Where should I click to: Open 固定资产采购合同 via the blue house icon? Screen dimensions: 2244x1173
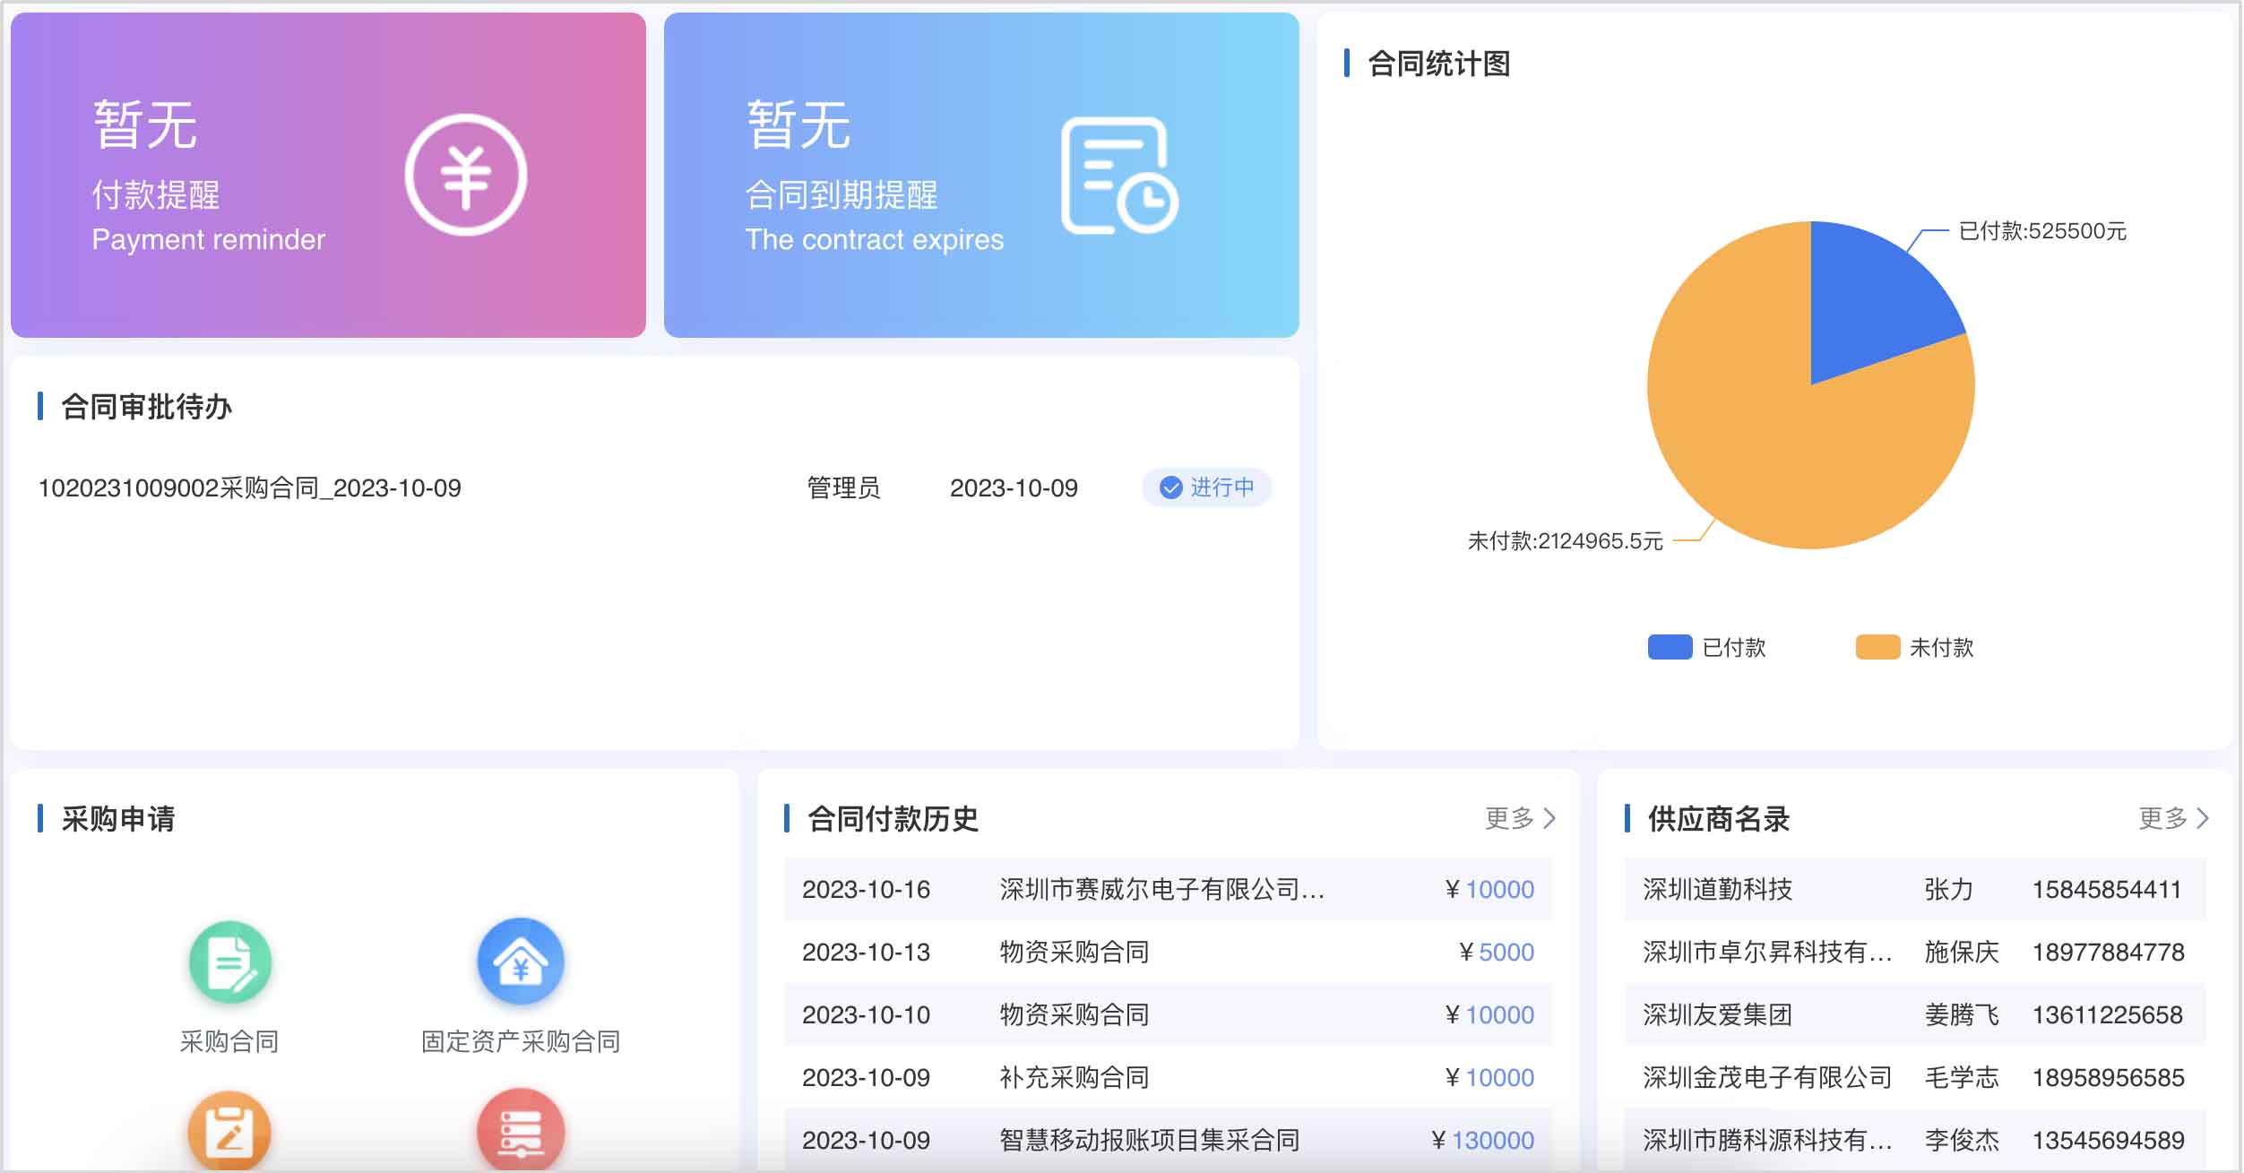pyautogui.click(x=521, y=961)
